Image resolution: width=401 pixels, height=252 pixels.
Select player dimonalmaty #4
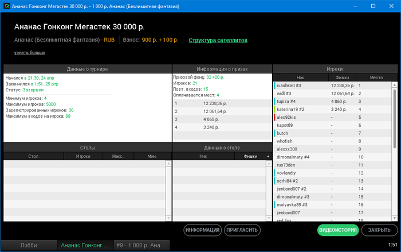(x=332, y=157)
